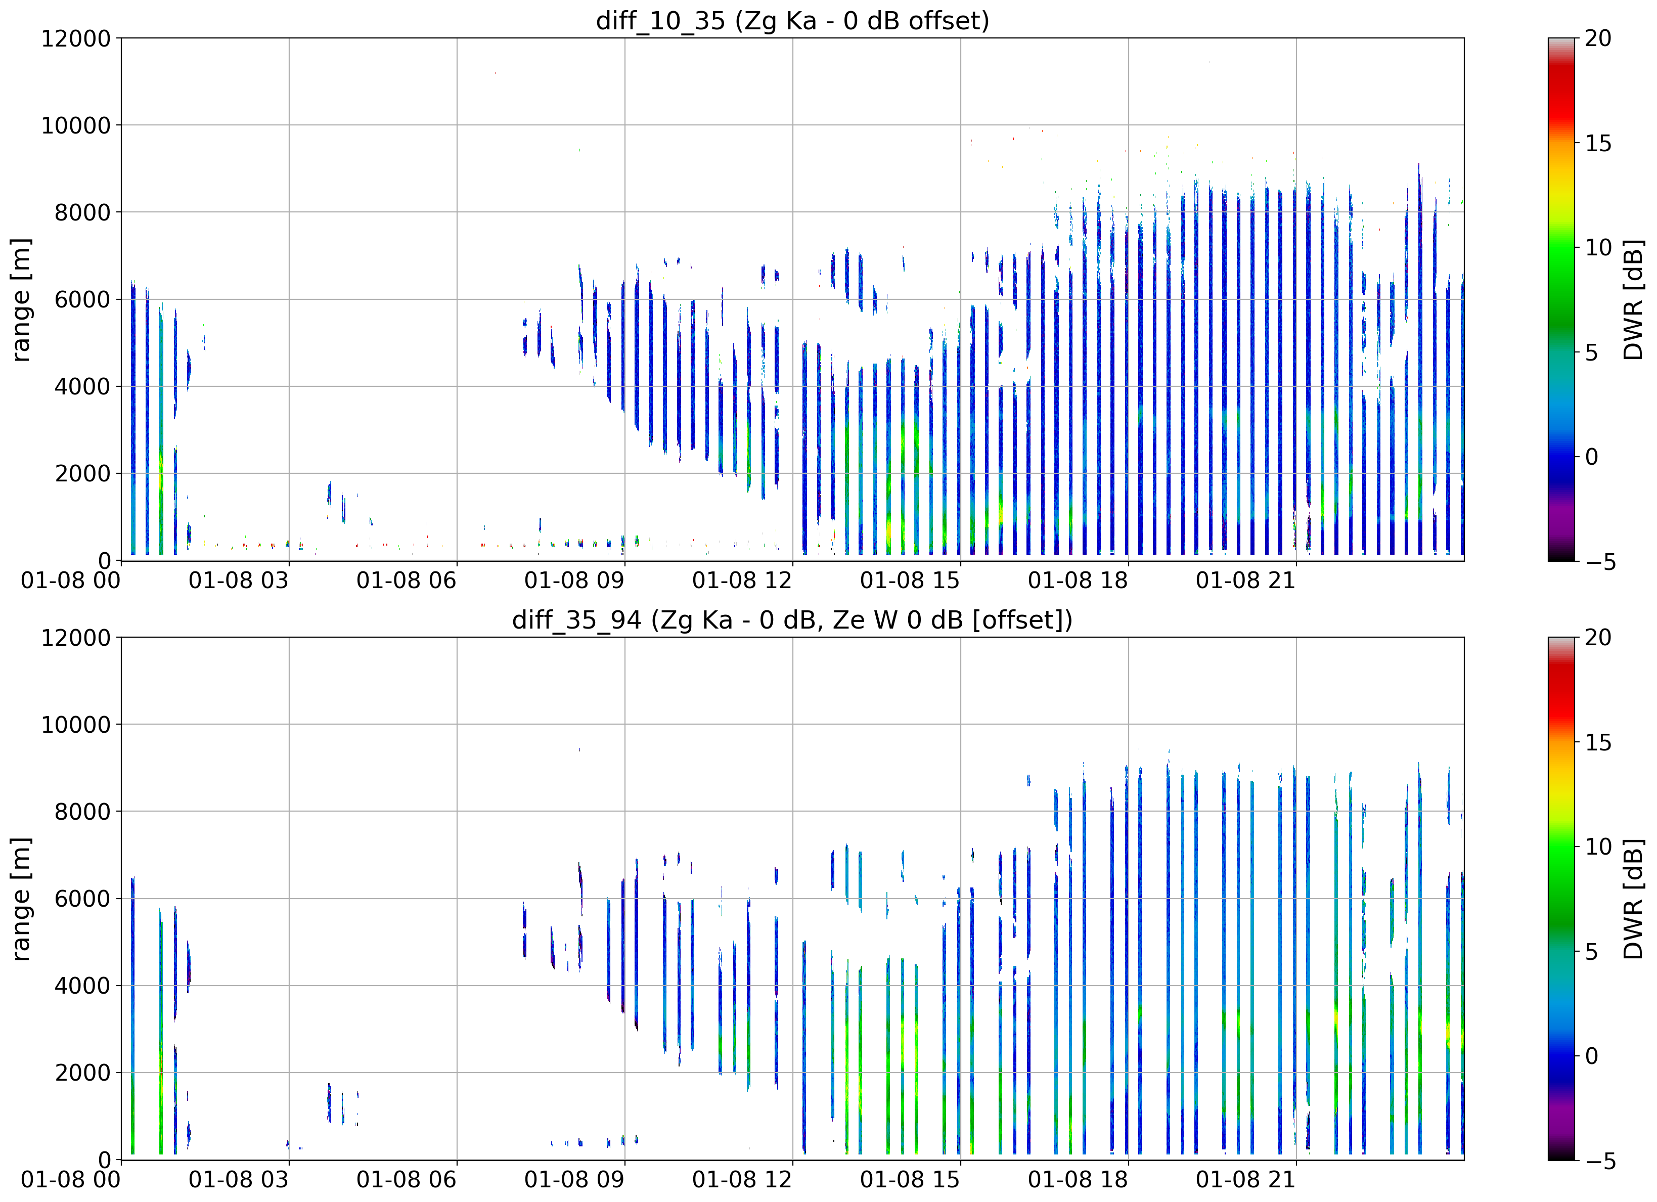
Task: Click the '5' tick on the diff_10_35 colorbar
Action: [1591, 353]
